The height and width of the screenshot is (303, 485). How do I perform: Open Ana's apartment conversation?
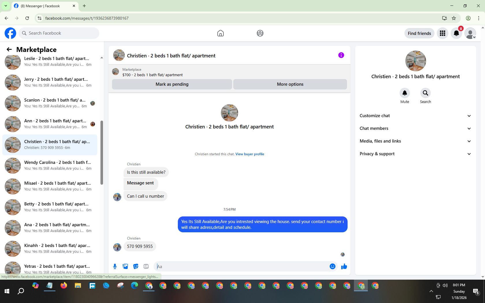pyautogui.click(x=50, y=228)
